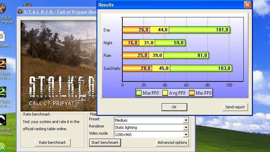Click the yellow Avg FPS legend swatch

tap(165, 93)
